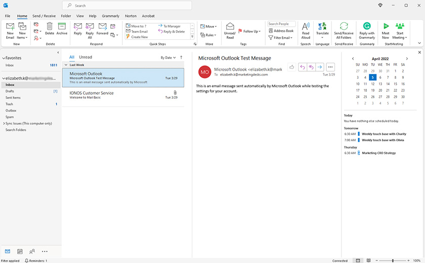This screenshot has height=263, width=425.
Task: Open the View tab
Action: [x=80, y=16]
